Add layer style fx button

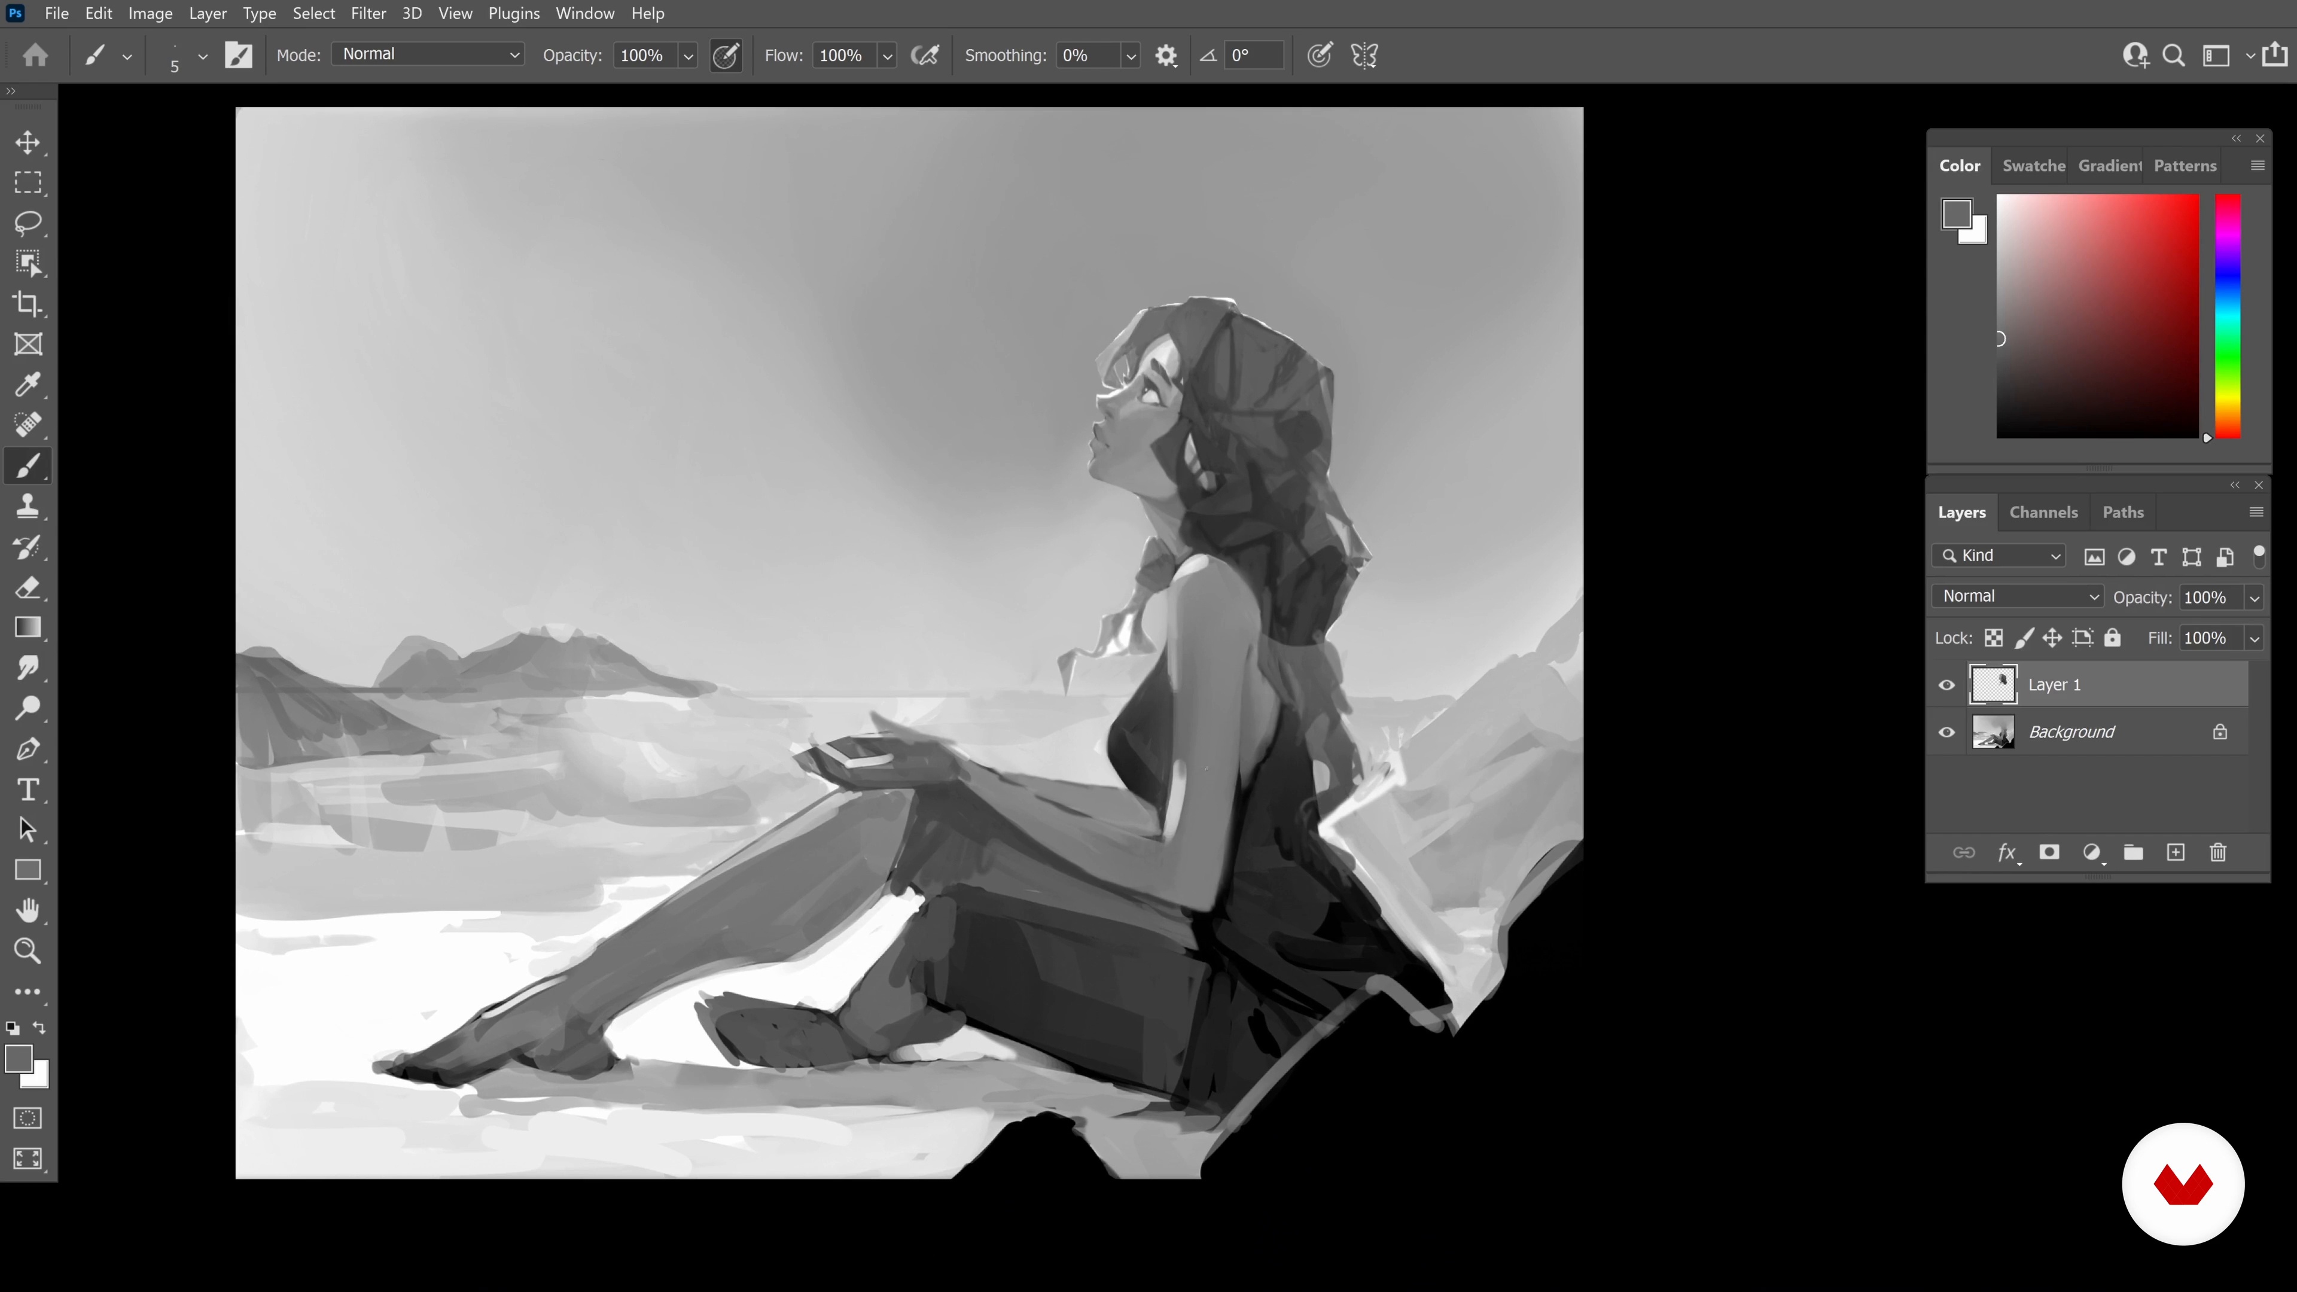point(2007,852)
